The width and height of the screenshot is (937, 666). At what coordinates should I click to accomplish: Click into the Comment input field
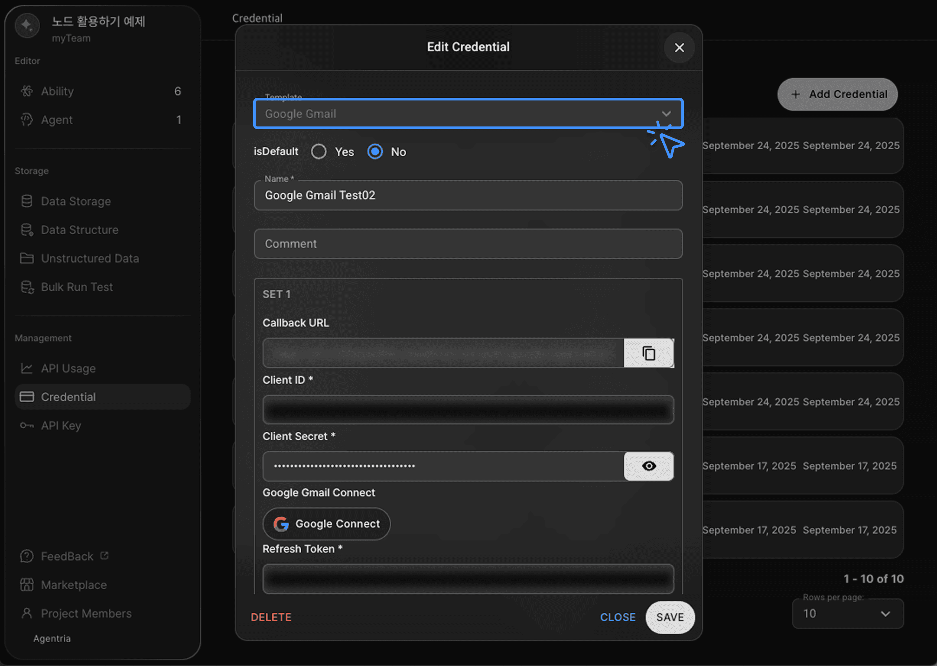tap(468, 244)
